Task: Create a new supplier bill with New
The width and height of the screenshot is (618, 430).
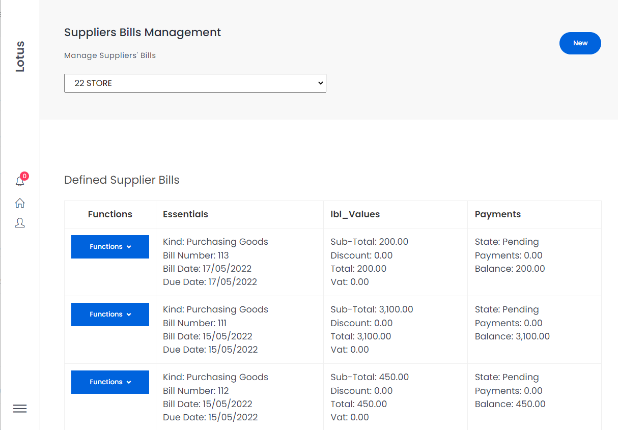Action: (x=580, y=43)
